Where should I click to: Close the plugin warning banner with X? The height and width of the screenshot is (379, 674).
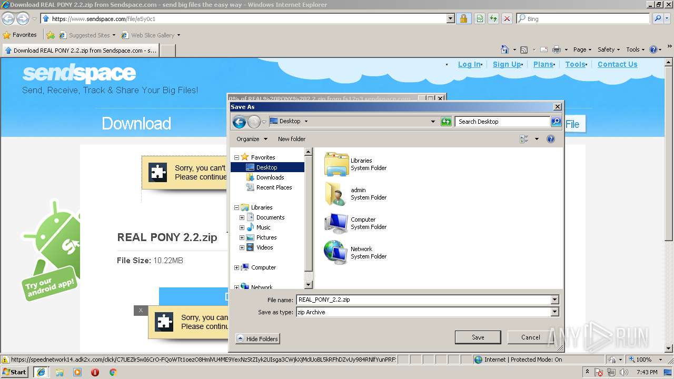click(141, 311)
